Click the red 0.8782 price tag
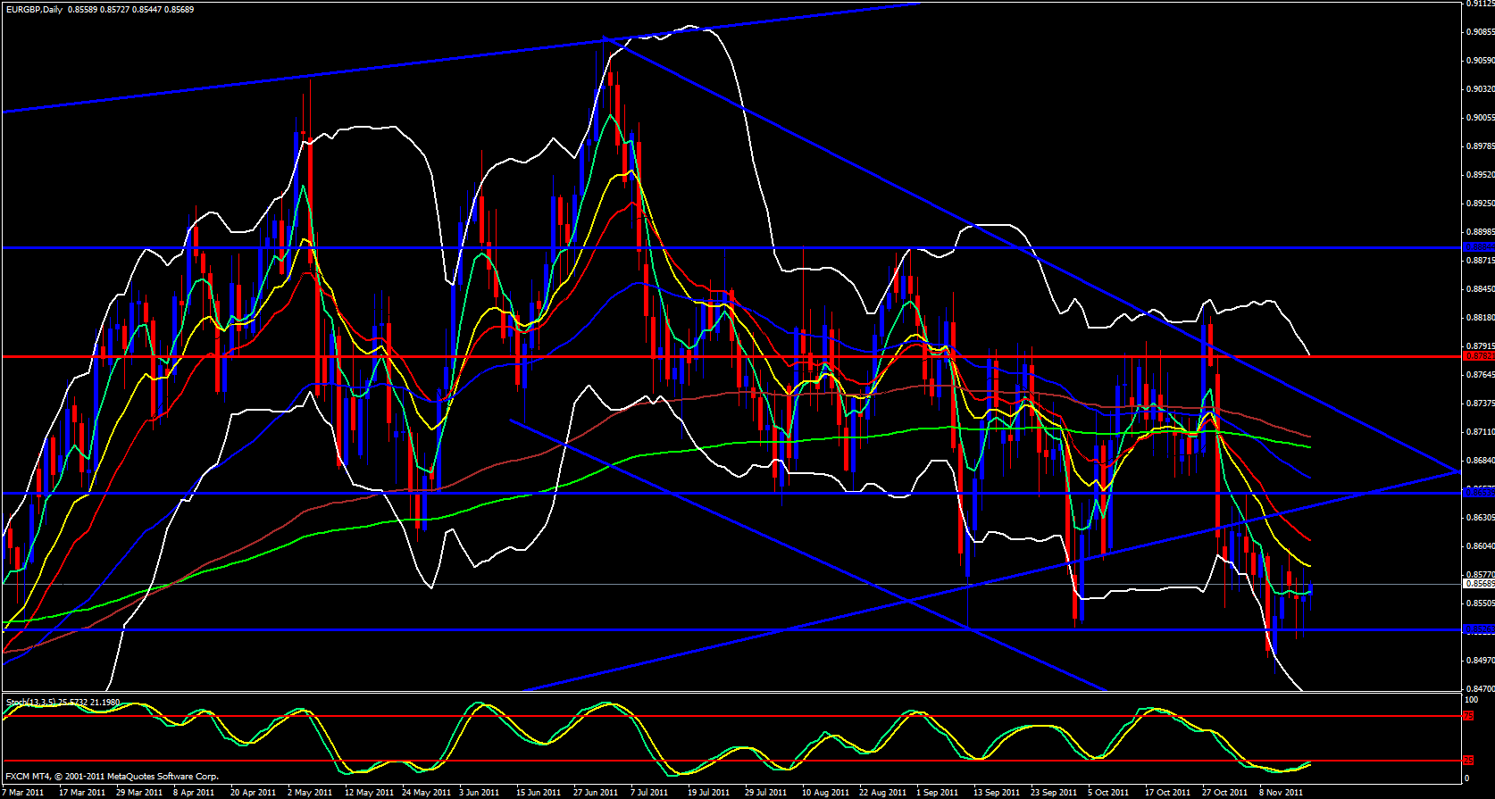 click(x=1478, y=356)
